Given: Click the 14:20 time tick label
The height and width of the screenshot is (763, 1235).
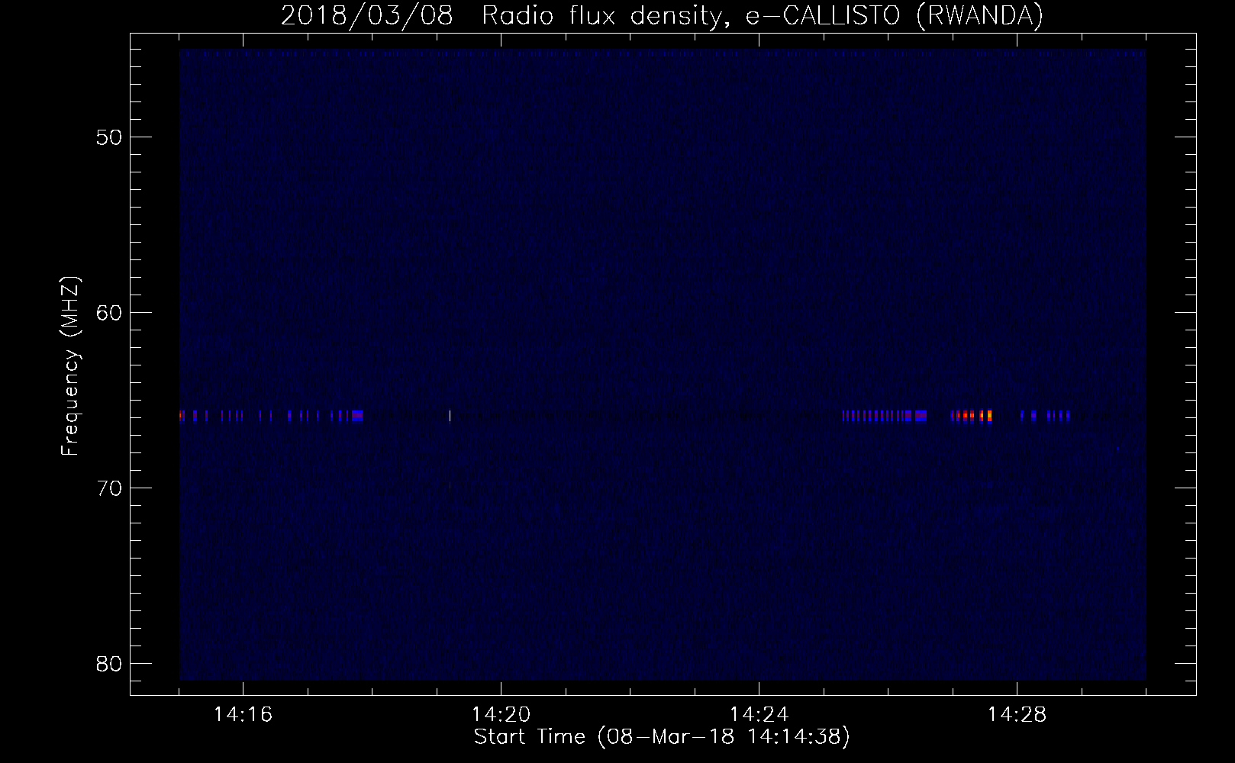Looking at the screenshot, I should [501, 715].
